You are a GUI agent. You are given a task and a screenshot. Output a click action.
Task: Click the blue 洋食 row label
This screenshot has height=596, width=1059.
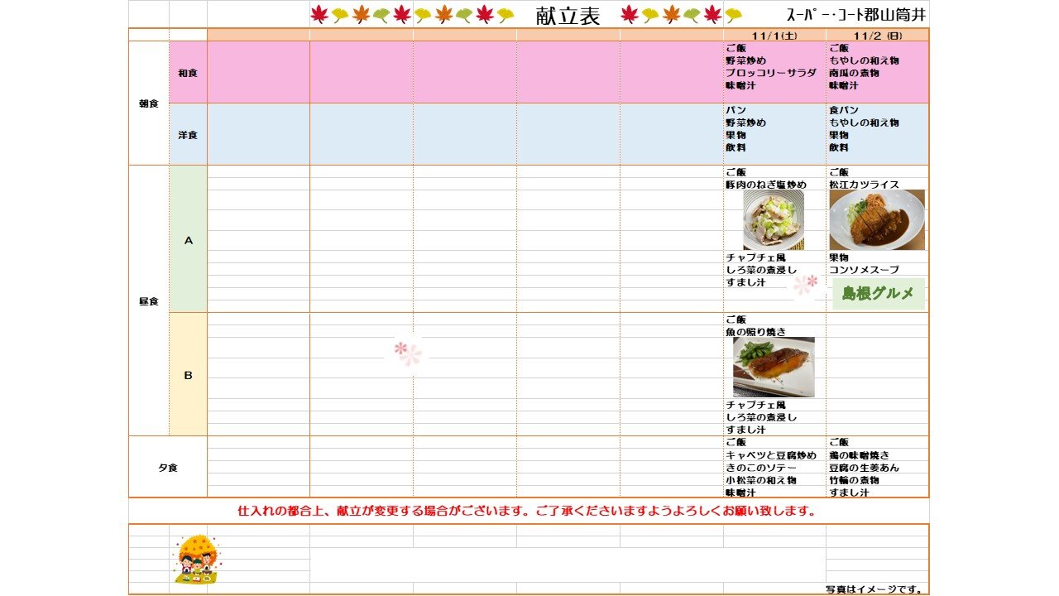pos(188,134)
